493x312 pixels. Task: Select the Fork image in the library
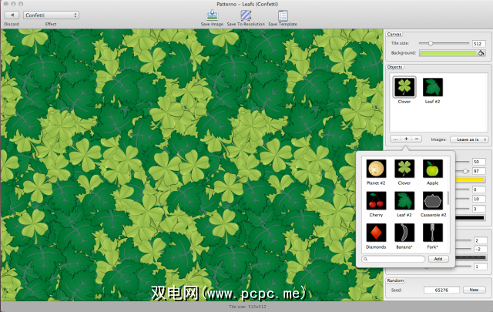(x=432, y=233)
